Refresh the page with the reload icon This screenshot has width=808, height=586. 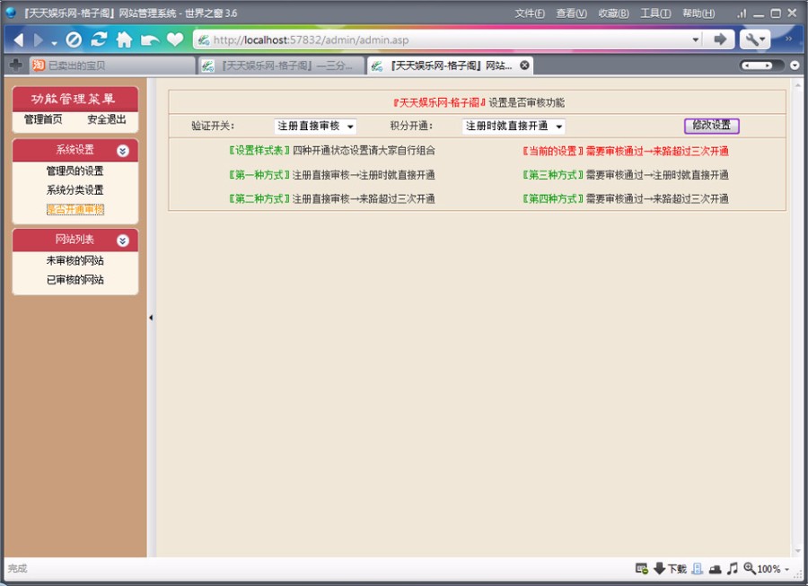(x=100, y=39)
